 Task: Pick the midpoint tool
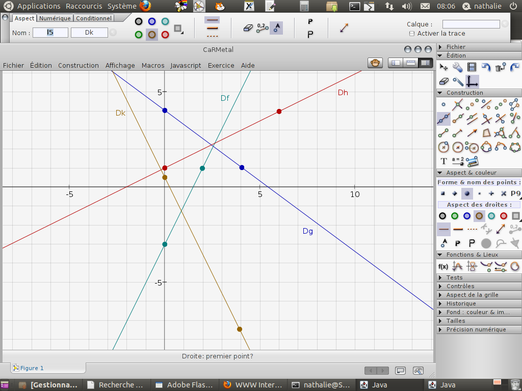(x=472, y=104)
